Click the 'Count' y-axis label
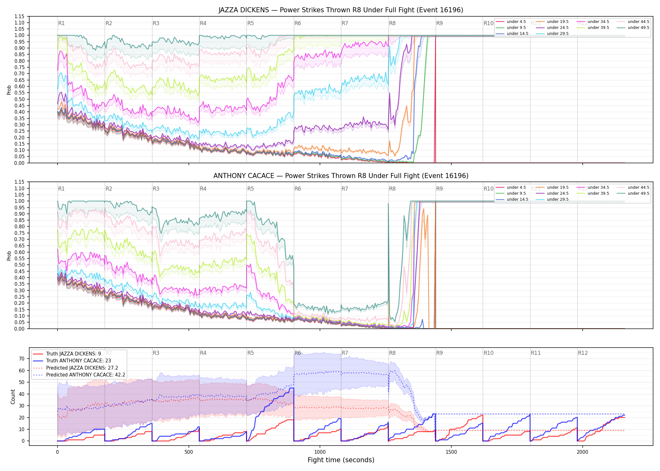660x471 pixels. click(x=13, y=397)
